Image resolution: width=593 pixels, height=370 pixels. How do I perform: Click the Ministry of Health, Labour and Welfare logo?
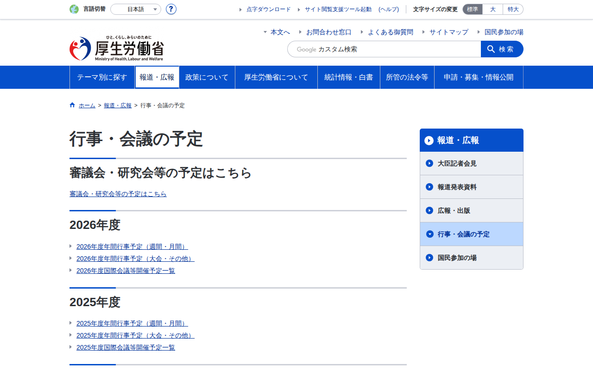(117, 48)
